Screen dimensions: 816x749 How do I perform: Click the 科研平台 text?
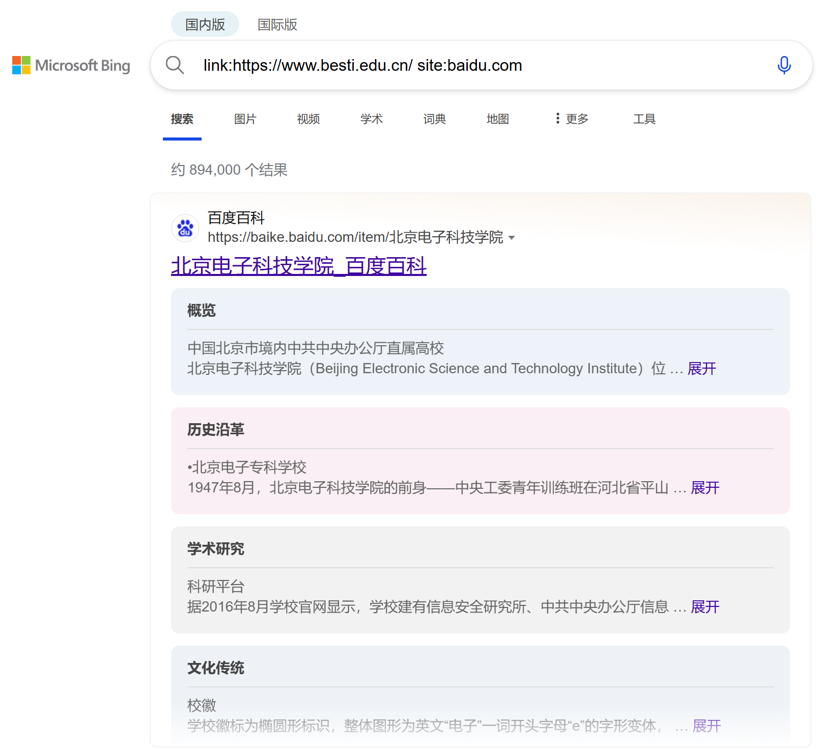tap(216, 586)
